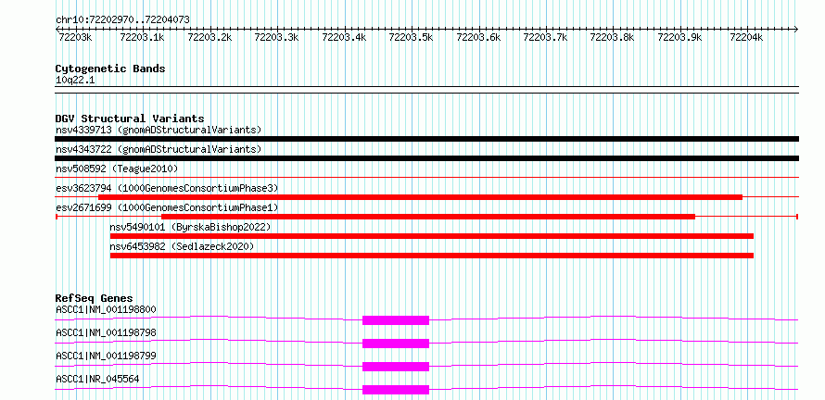Viewport: 825px width, 400px height.
Task: Open the nsv4343722 gnomAD variant label
Action: [159, 149]
